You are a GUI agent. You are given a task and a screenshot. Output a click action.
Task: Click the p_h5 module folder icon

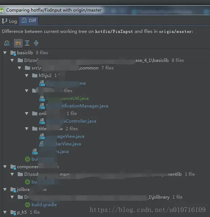(13, 212)
